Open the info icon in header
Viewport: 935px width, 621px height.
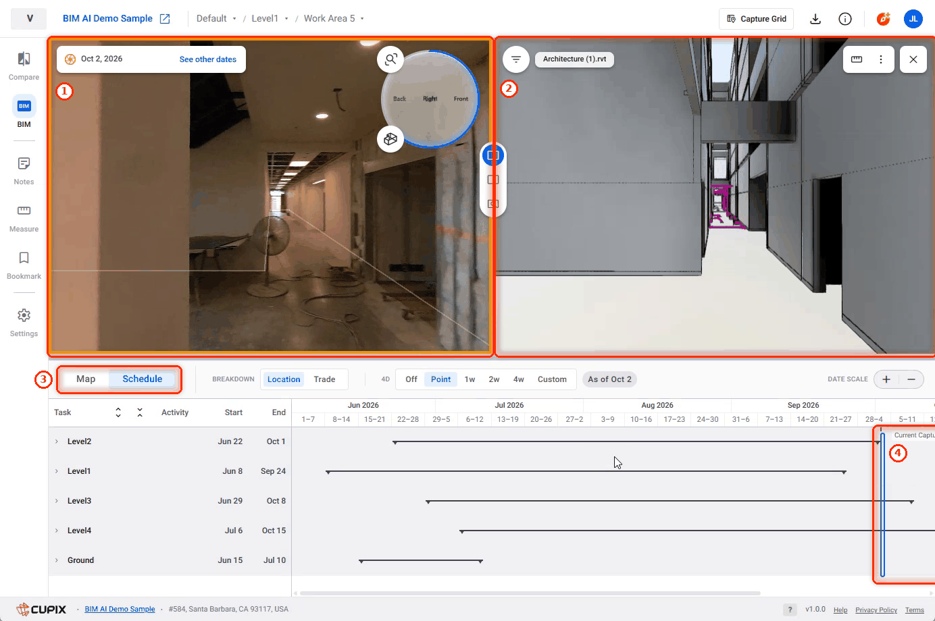coord(845,19)
